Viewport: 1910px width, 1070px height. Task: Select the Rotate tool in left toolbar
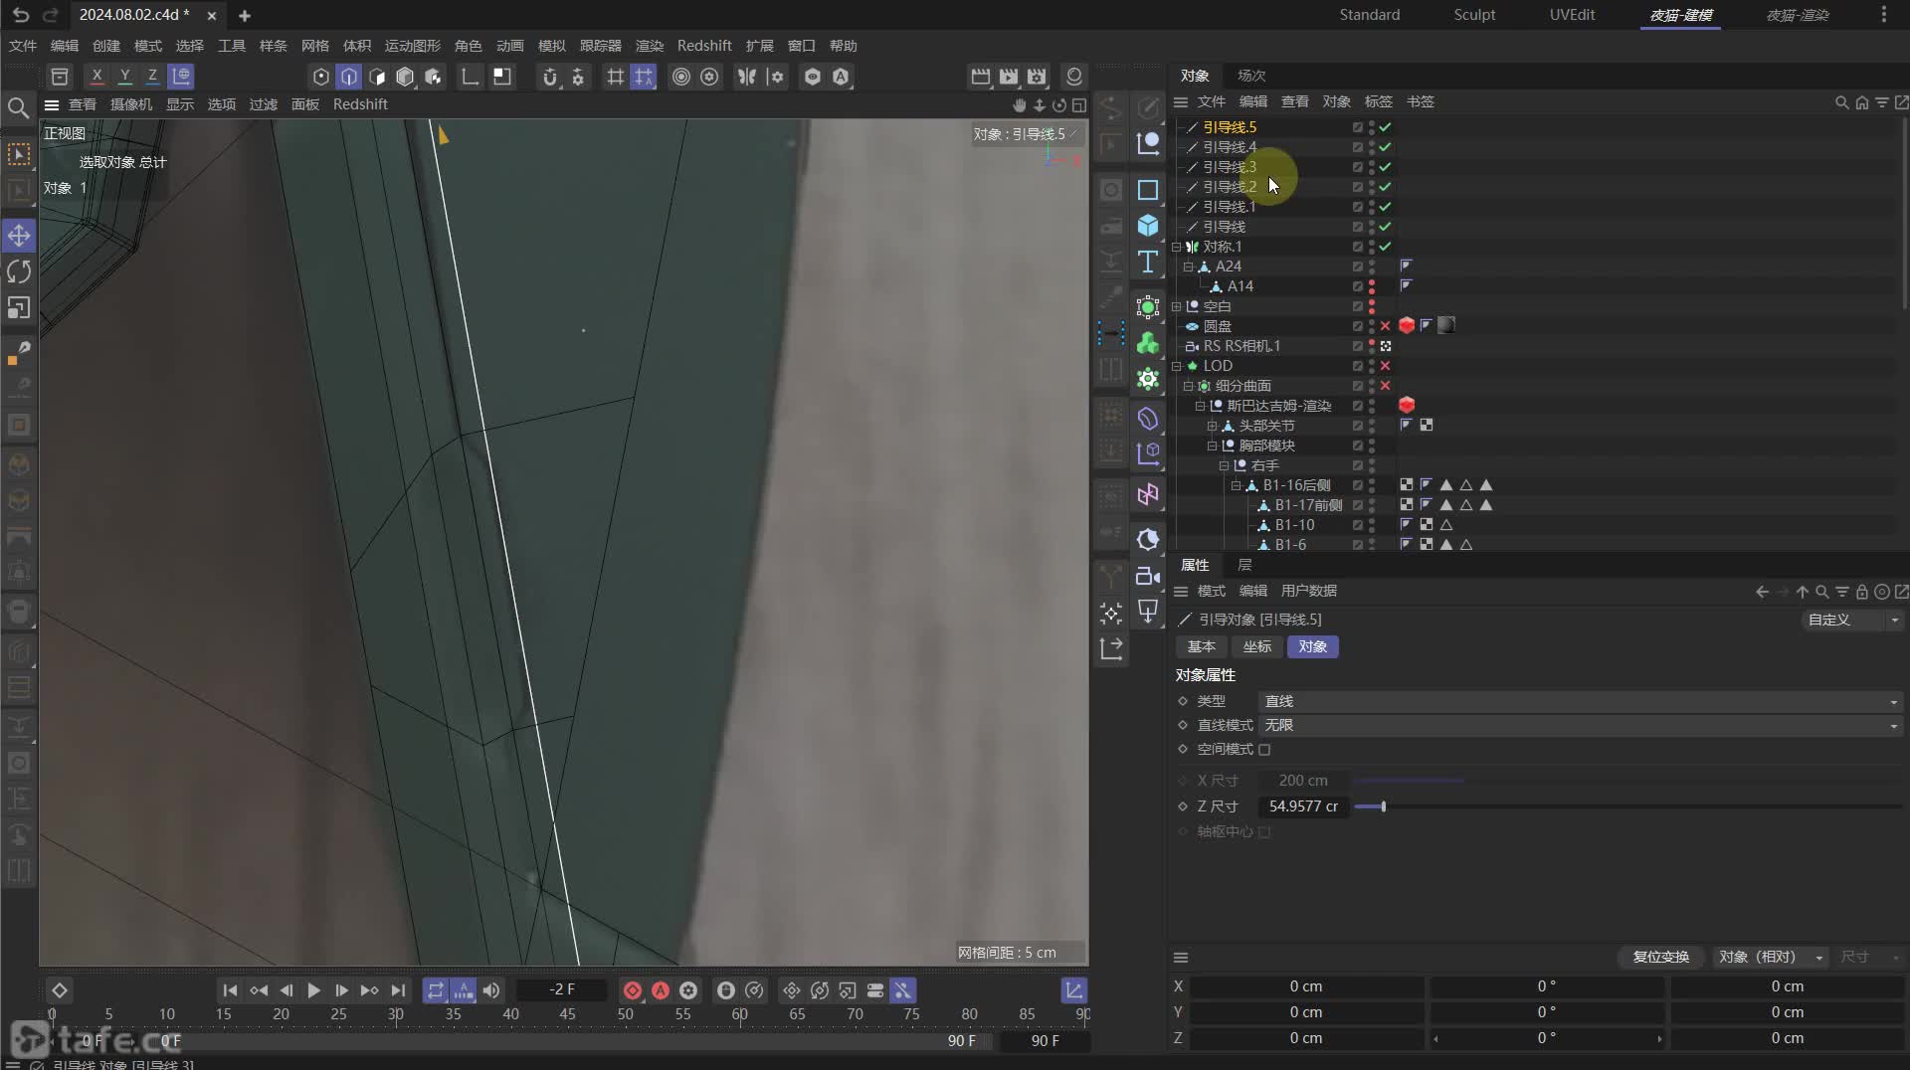19,271
